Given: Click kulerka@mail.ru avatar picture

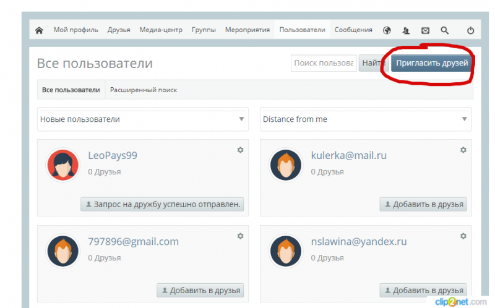Looking at the screenshot, I should pos(286,165).
